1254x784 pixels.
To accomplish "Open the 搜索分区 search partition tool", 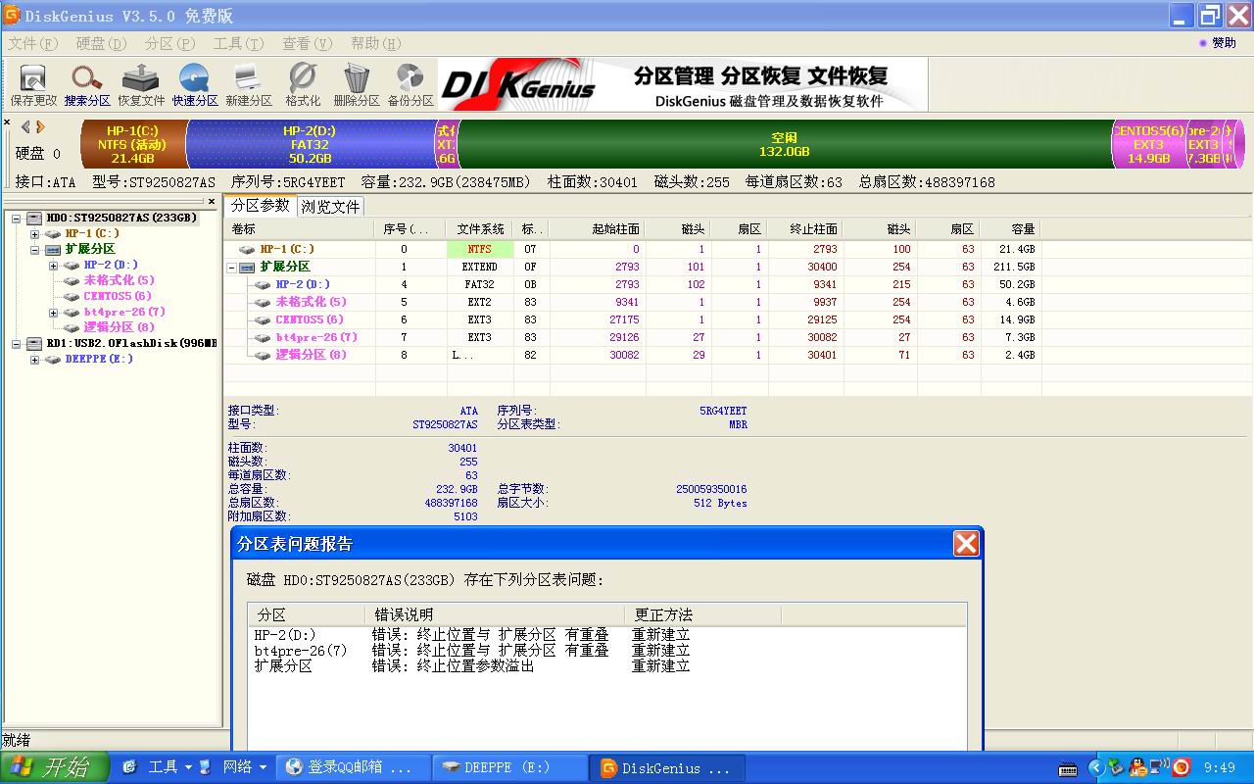I will pyautogui.click(x=87, y=85).
